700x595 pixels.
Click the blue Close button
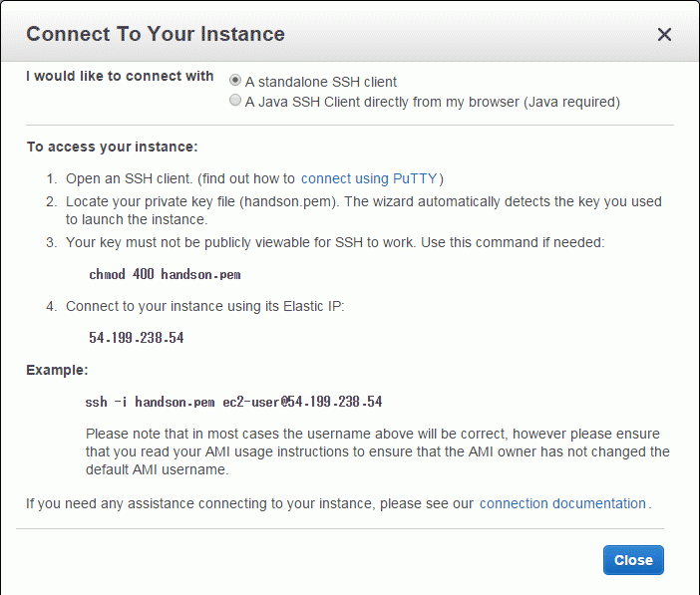click(633, 560)
